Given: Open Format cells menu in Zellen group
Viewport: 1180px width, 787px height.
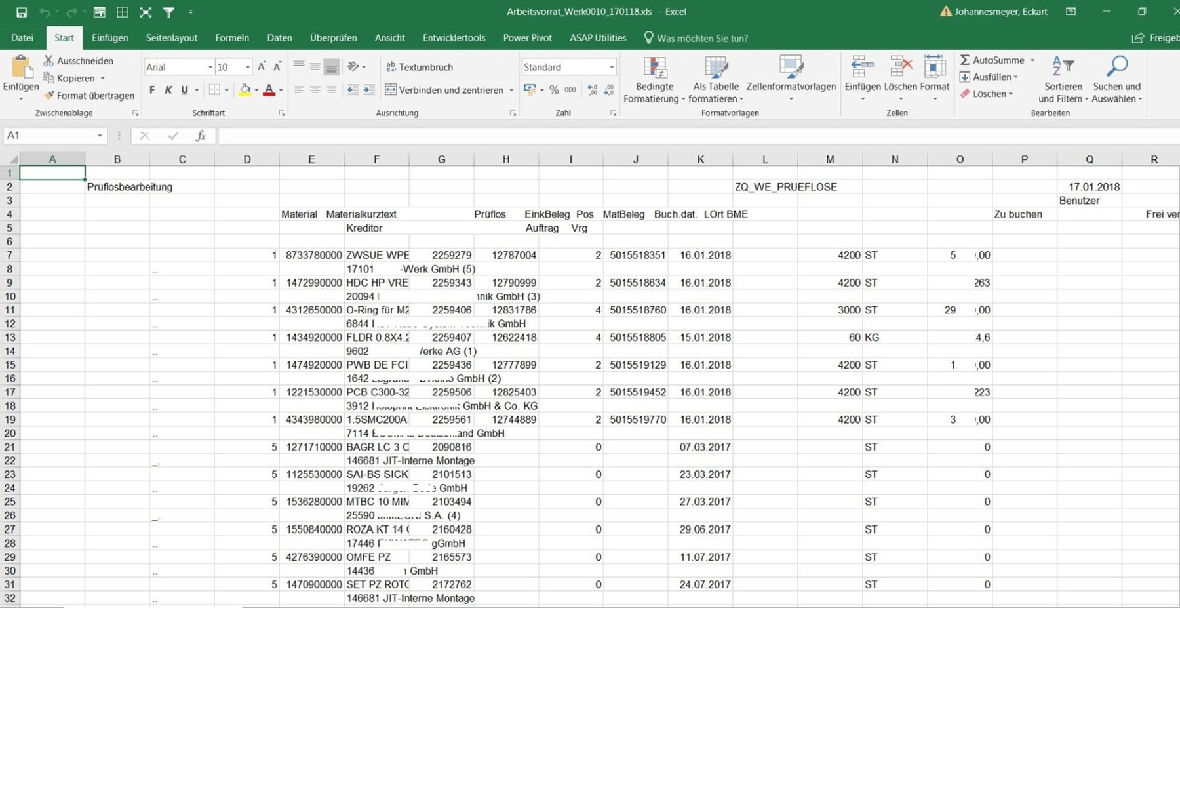Looking at the screenshot, I should [x=935, y=79].
